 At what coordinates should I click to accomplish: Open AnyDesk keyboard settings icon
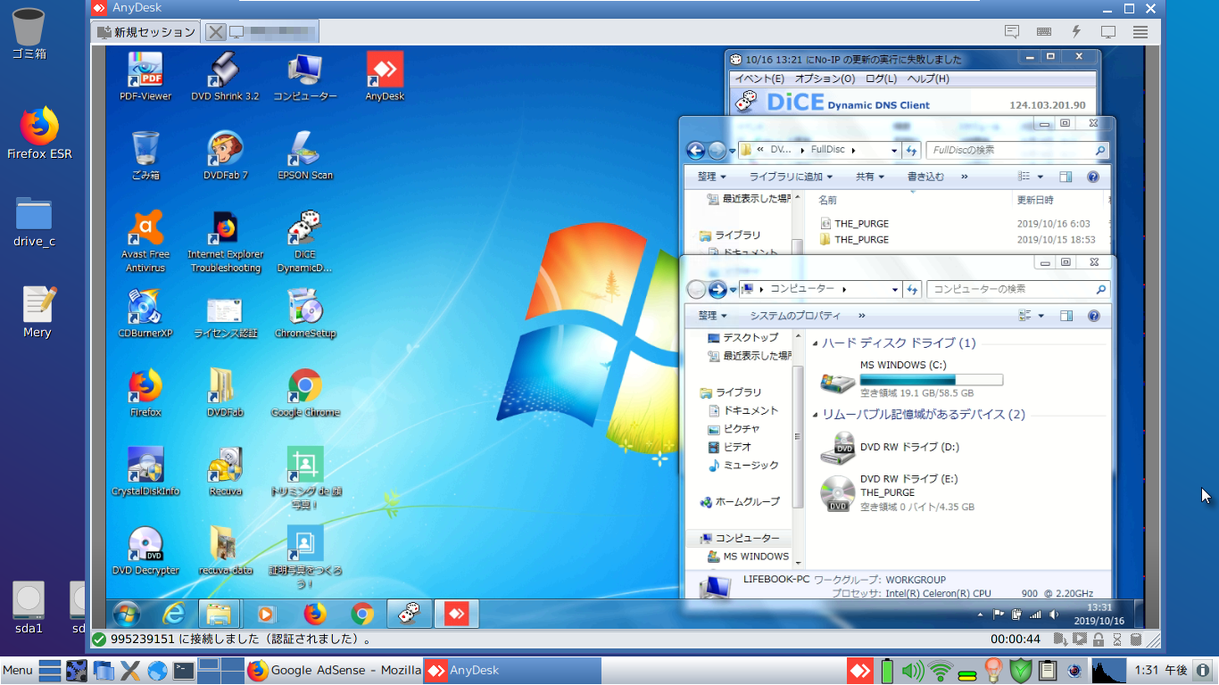pos(1043,31)
